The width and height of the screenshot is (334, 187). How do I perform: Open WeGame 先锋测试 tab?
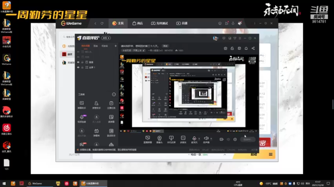pos(159,23)
